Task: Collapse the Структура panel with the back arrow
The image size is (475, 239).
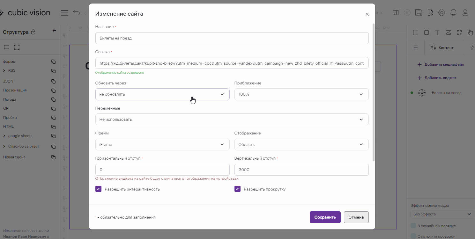Action: click(54, 31)
